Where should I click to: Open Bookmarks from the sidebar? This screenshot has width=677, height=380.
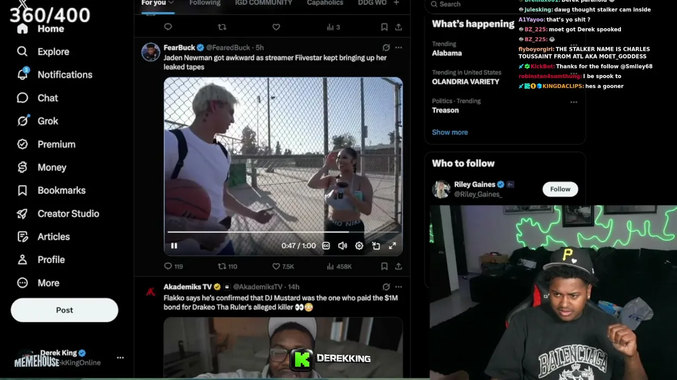(x=51, y=191)
